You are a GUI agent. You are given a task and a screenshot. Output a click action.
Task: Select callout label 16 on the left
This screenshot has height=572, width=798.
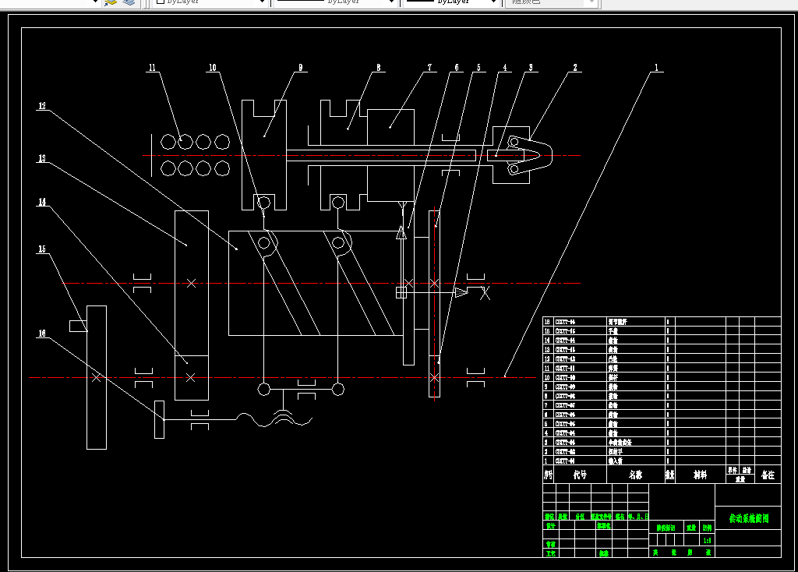click(42, 334)
